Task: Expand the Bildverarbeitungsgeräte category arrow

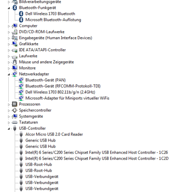Action: [9, 2]
